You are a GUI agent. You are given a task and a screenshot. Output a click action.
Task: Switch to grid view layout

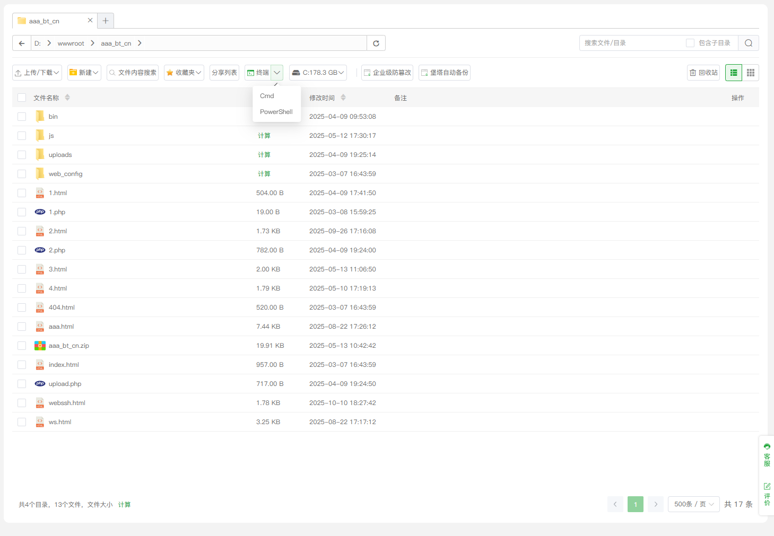(751, 73)
